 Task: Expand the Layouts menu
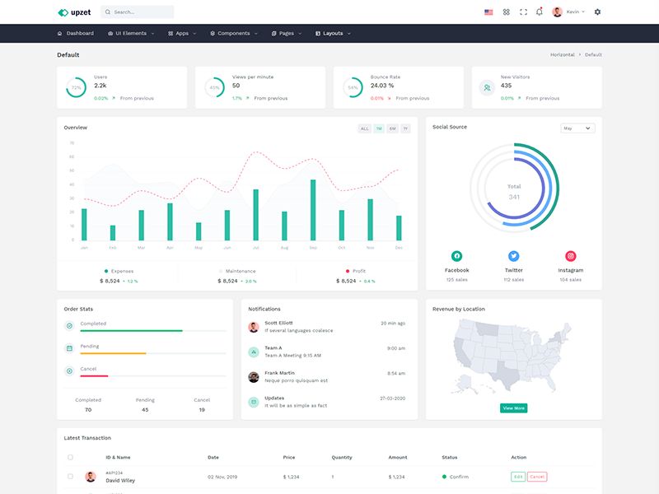[333, 33]
